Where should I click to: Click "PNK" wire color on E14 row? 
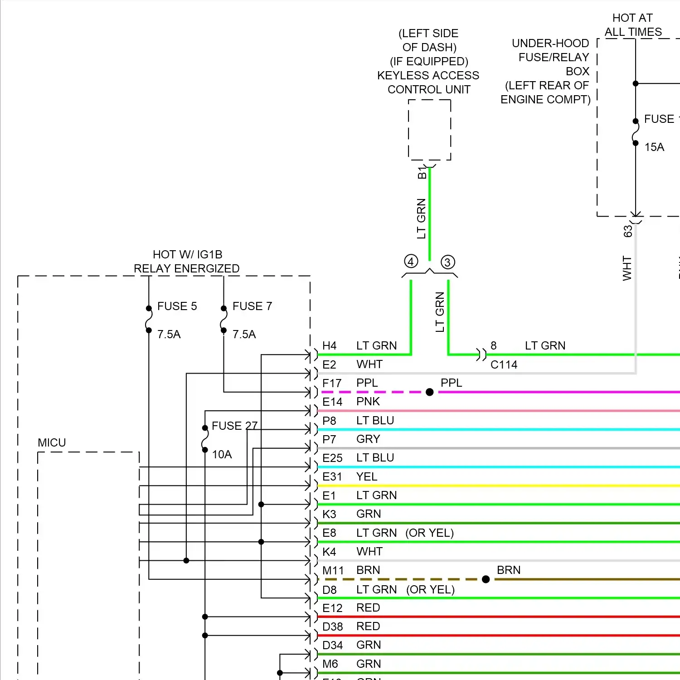[x=368, y=402]
